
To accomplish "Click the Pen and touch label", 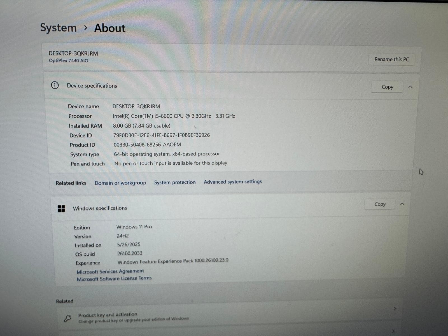I will (88, 164).
